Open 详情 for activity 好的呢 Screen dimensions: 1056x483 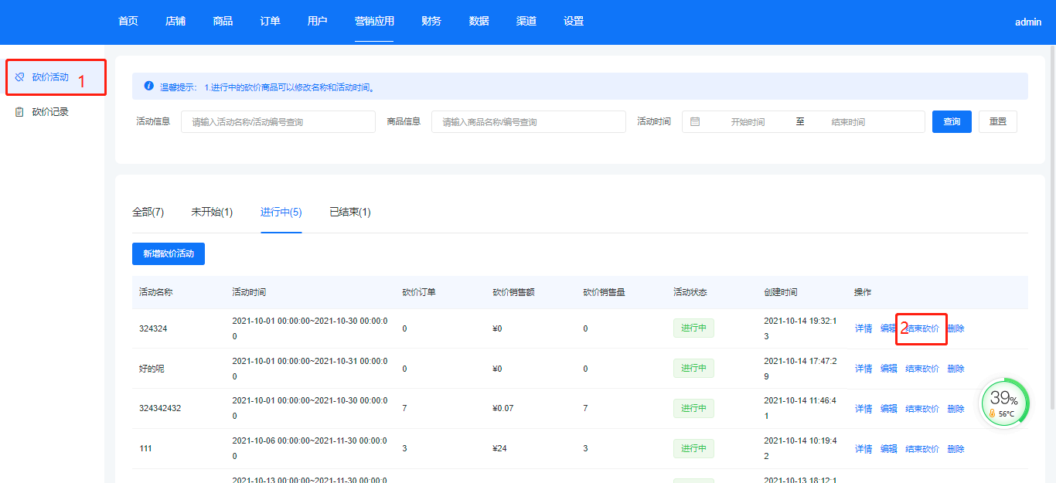[x=863, y=369]
